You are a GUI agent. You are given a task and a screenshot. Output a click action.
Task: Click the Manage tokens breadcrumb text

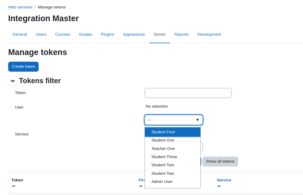point(52,7)
